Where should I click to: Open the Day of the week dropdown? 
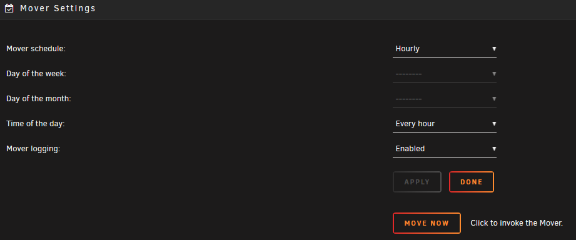[x=445, y=74]
